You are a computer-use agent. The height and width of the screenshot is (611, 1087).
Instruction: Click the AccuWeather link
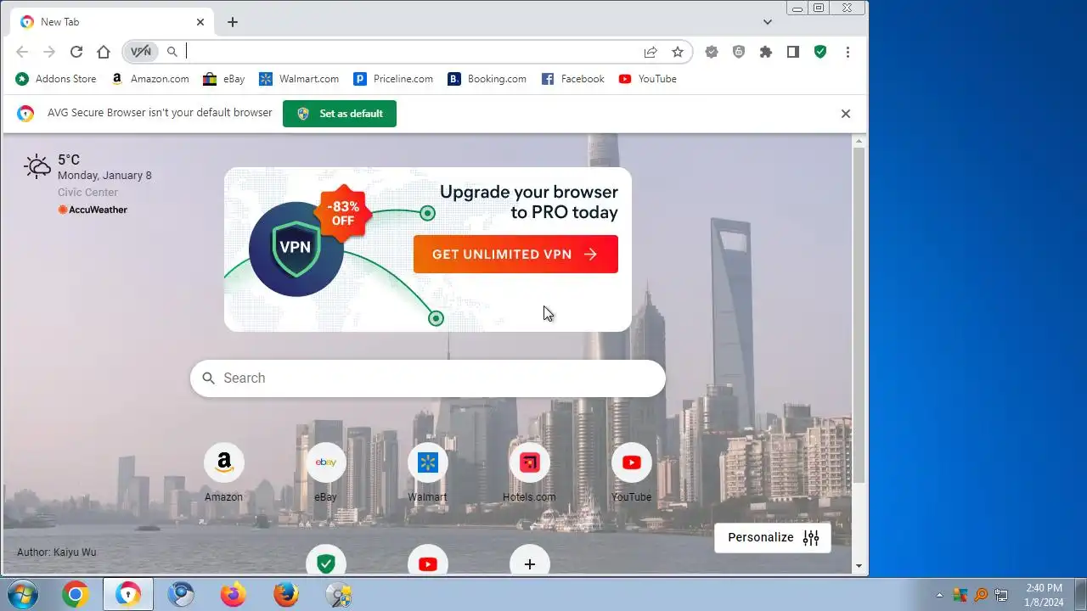[93, 210]
